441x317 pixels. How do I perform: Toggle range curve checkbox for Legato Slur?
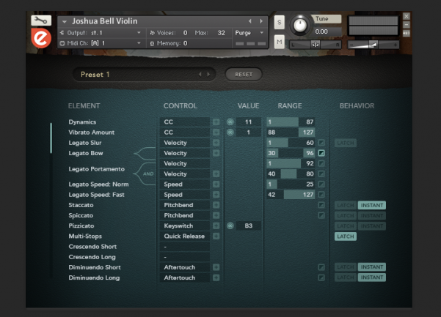point(321,143)
